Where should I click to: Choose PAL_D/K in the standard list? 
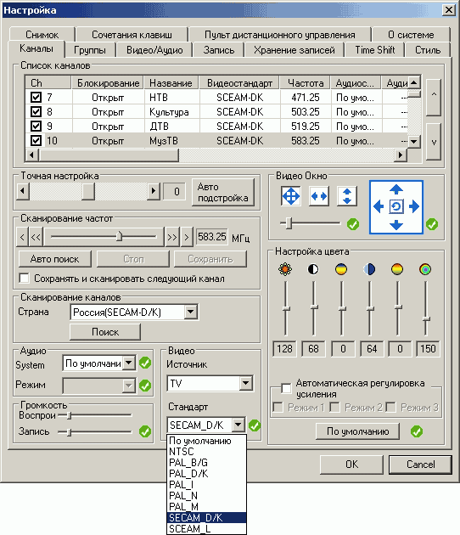(x=206, y=474)
